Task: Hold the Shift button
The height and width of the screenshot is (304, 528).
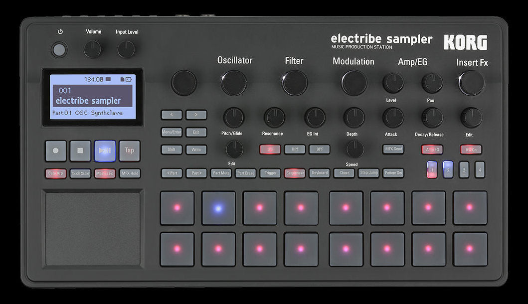Action: click(172, 150)
